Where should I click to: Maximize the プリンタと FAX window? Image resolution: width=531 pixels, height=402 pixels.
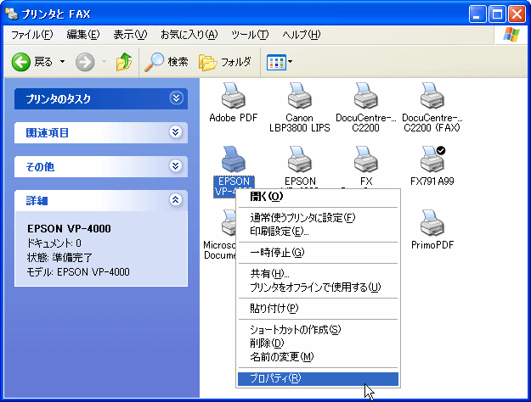497,14
